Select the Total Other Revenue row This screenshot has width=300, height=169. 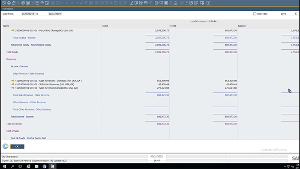pos(32,109)
